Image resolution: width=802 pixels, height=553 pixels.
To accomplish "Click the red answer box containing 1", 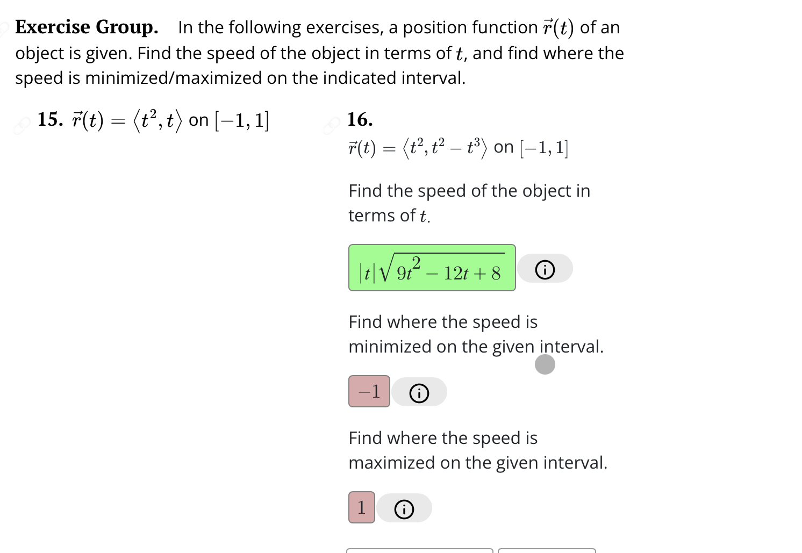I will point(361,507).
